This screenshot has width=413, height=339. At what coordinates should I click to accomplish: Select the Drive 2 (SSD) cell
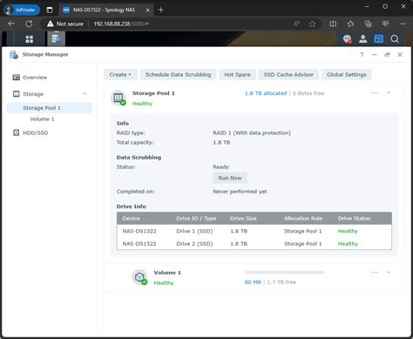(x=194, y=244)
